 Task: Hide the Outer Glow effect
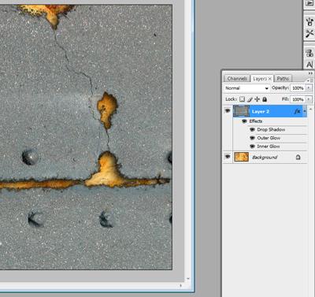(252, 138)
